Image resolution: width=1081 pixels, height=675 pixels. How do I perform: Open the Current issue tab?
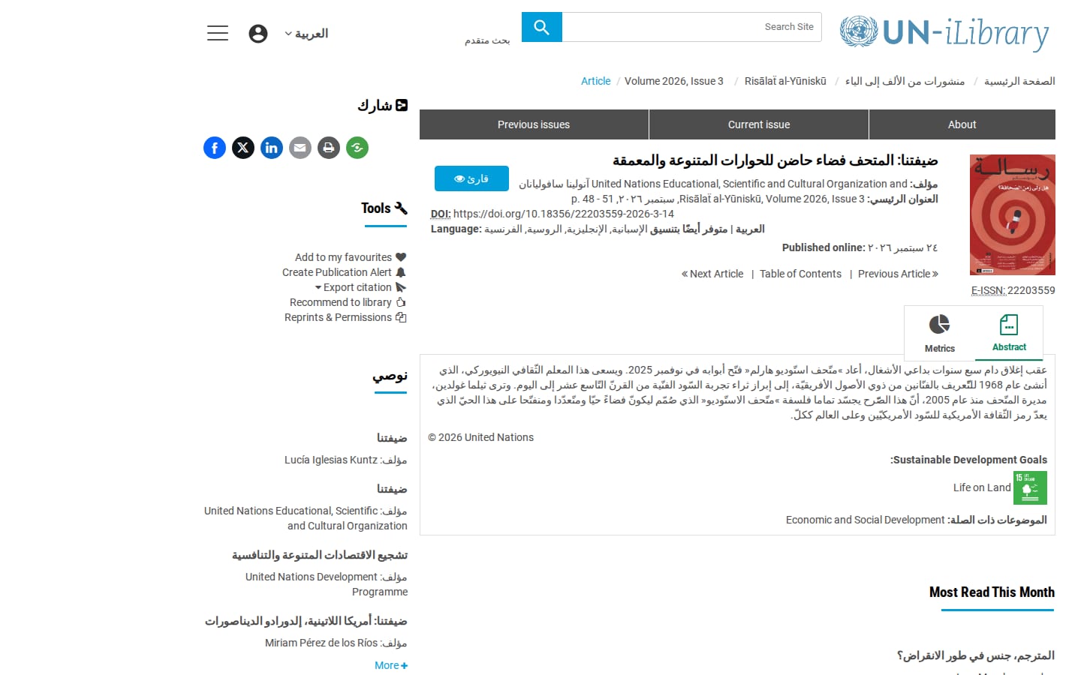coord(759,124)
